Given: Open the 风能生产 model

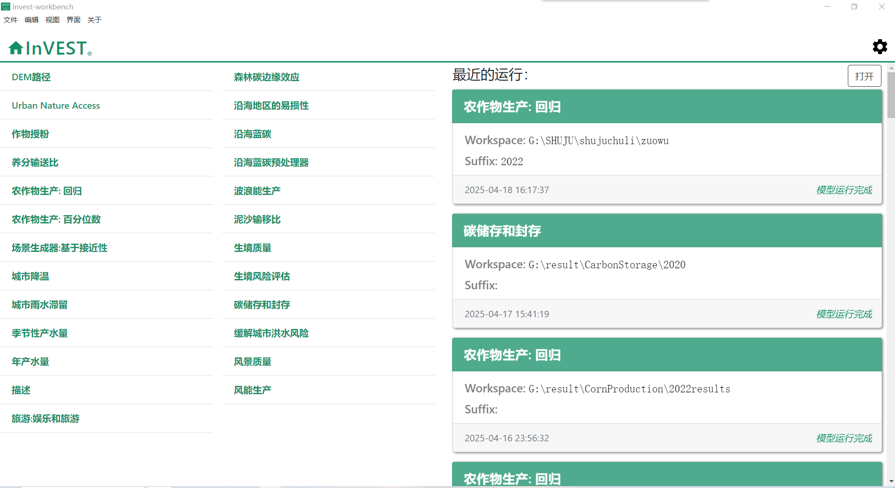Looking at the screenshot, I should click(x=328, y=390).
